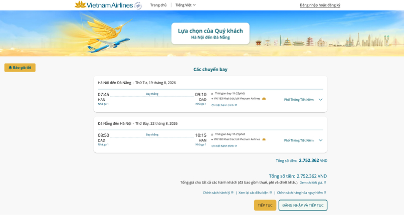Click the bell icon in Báo giá tốt
404x215 pixels.
click(x=11, y=68)
